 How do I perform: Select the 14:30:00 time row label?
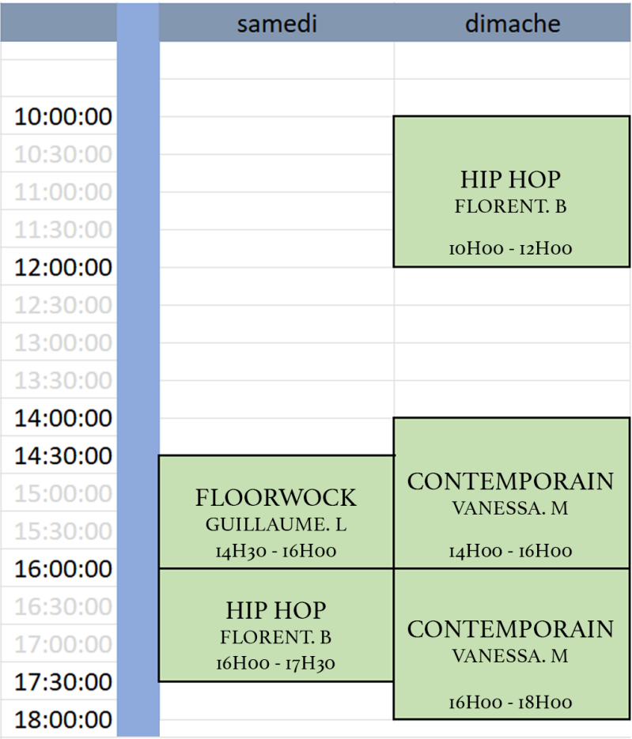pos(63,456)
